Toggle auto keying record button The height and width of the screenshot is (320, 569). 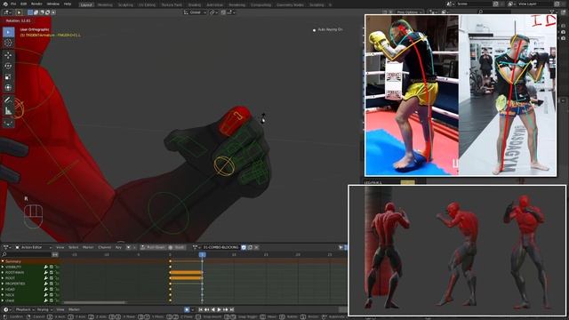(187, 310)
